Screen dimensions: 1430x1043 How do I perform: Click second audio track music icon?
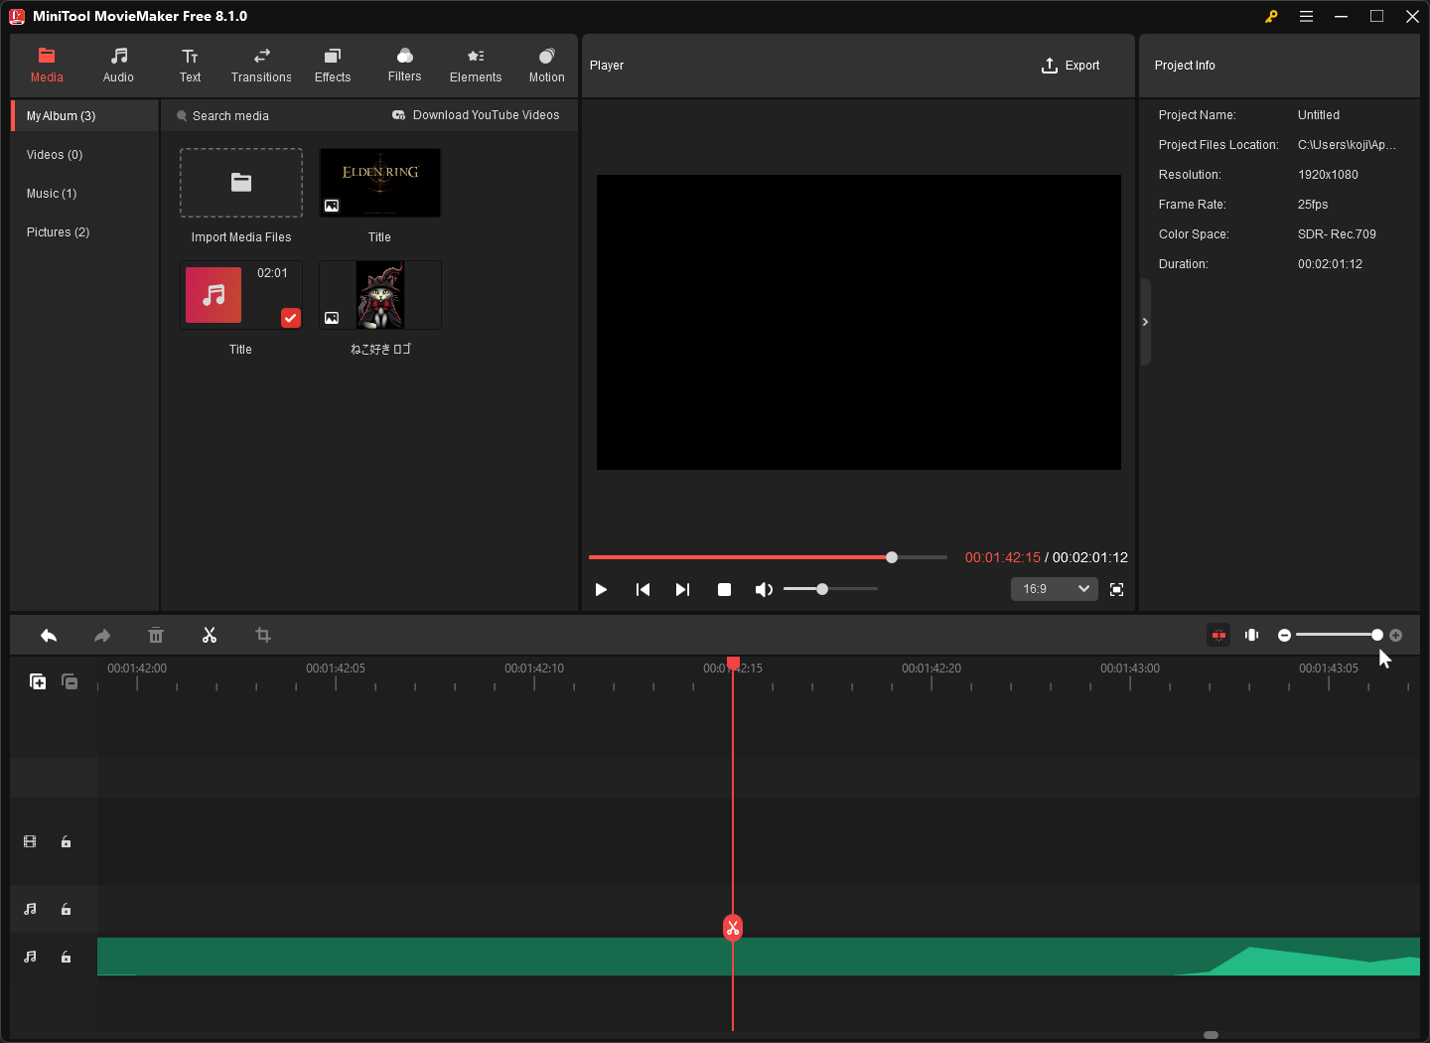point(30,958)
